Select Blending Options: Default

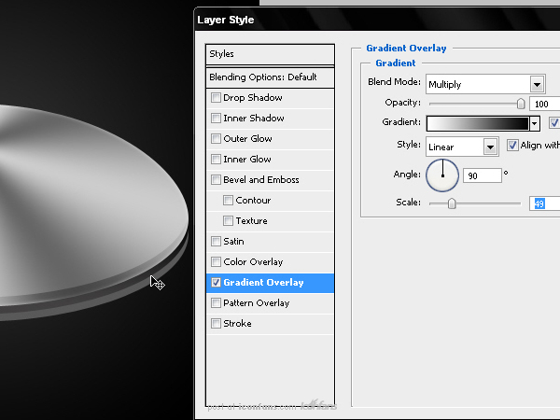270,77
